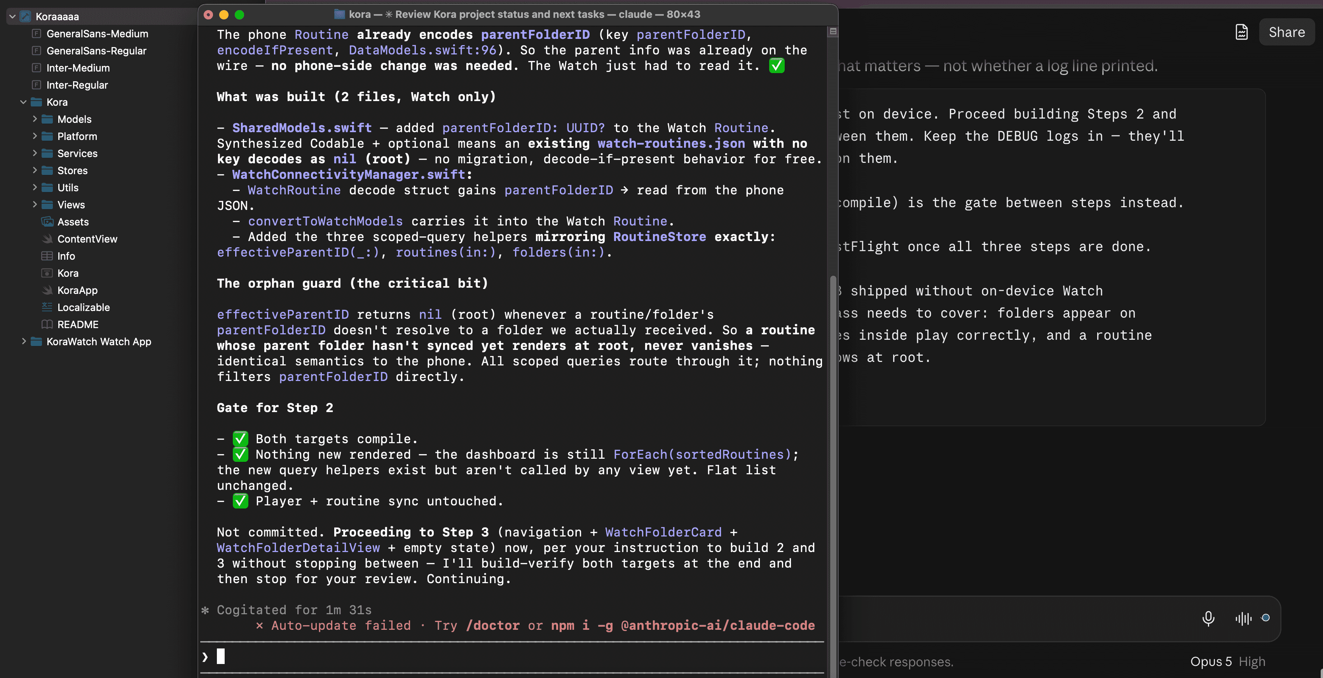The height and width of the screenshot is (678, 1323).
Task: Close the kora terminal window
Action: (208, 14)
